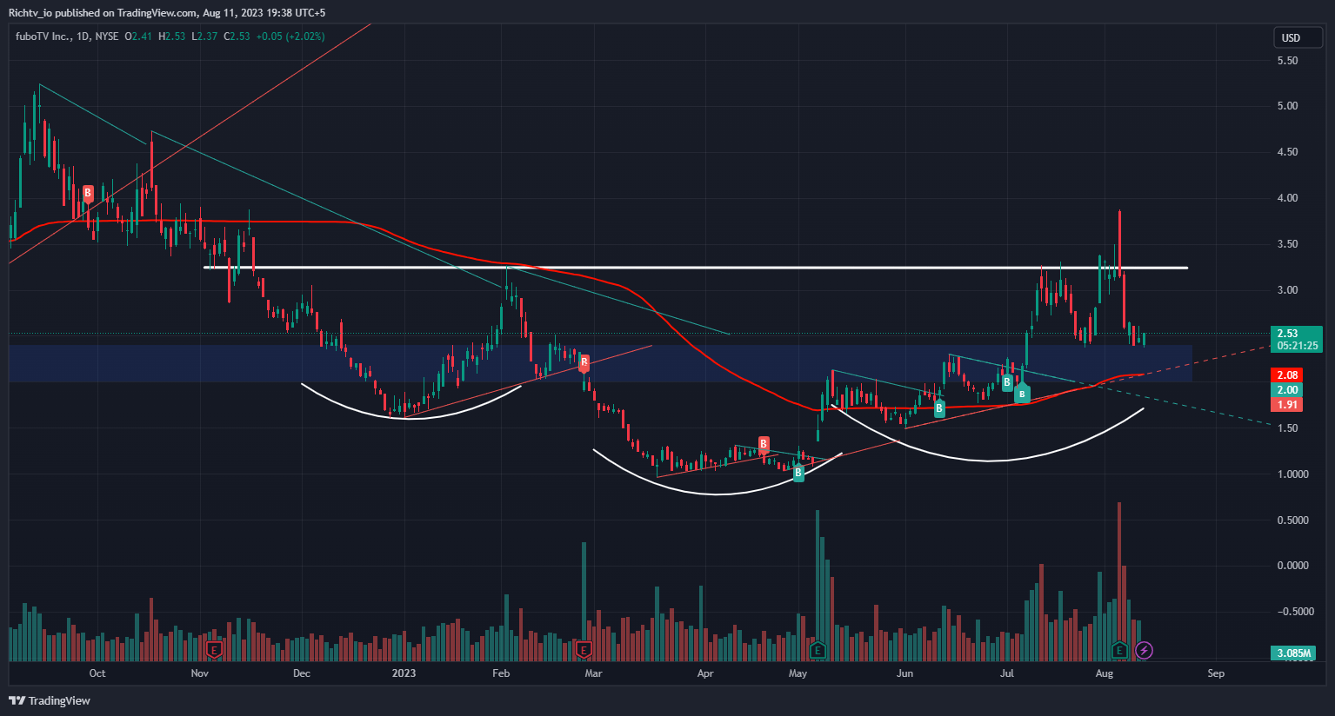Click the red B marker near October 2022
Viewport: 1335px width, 716px height.
(87, 193)
